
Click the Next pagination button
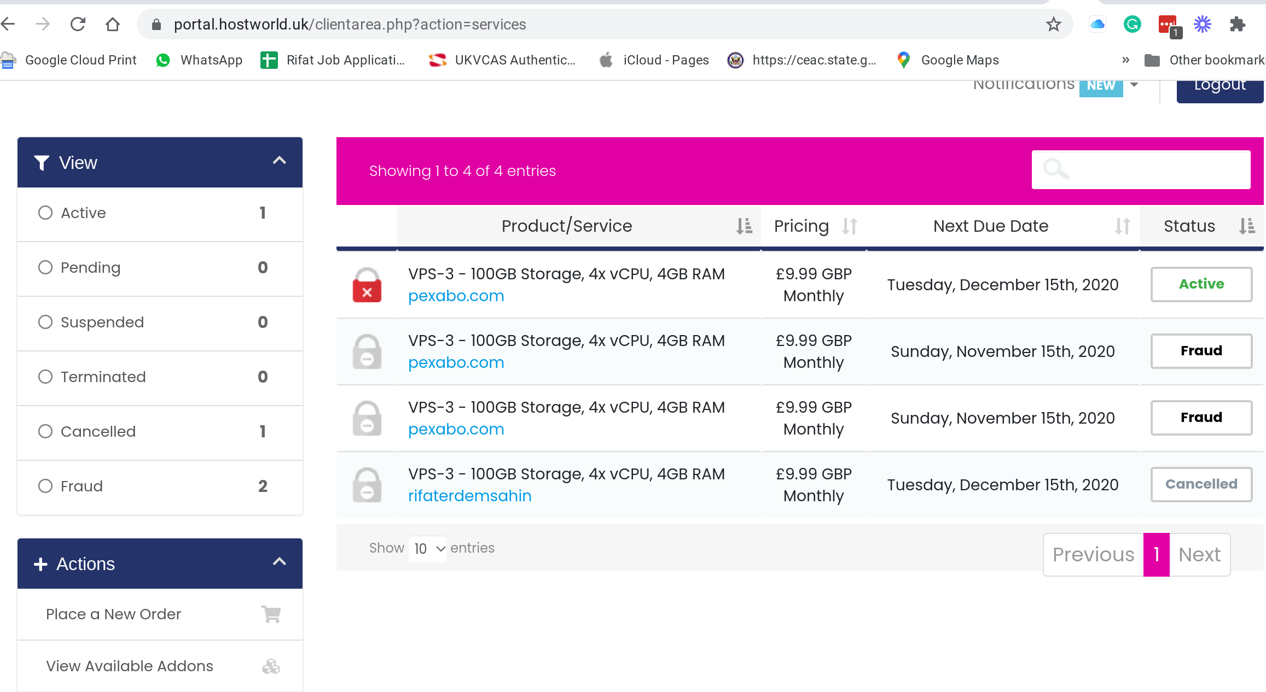tap(1200, 555)
